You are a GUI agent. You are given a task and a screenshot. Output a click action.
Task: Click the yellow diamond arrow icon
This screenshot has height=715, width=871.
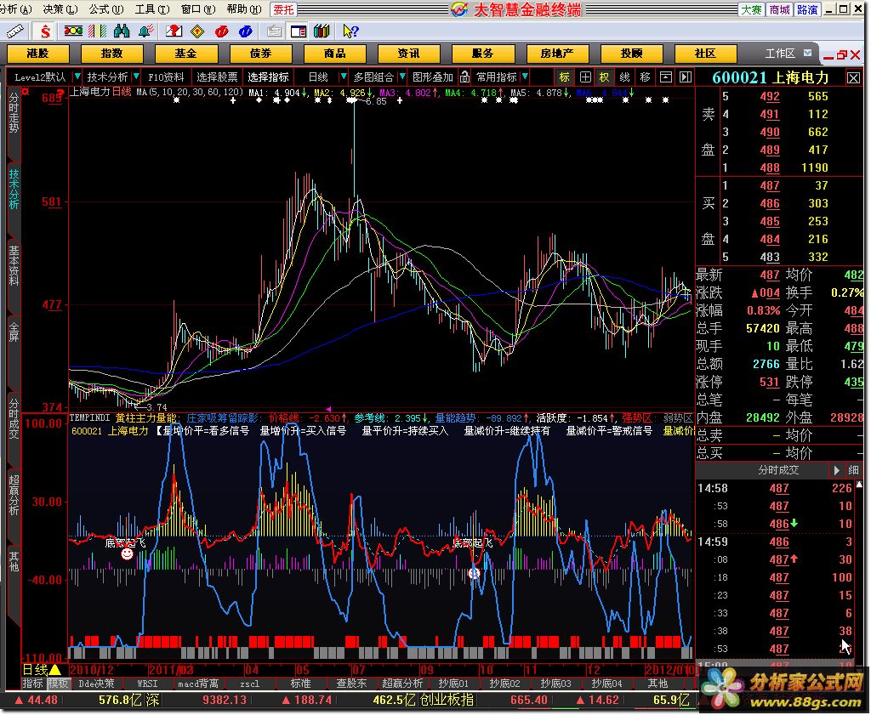click(x=197, y=31)
